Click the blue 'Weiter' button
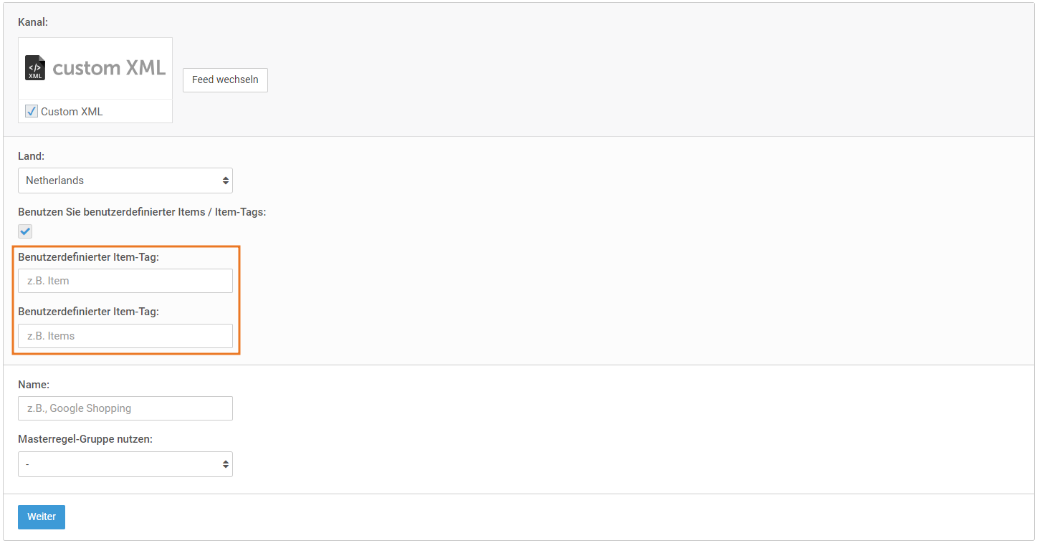The image size is (1037, 543). point(42,517)
